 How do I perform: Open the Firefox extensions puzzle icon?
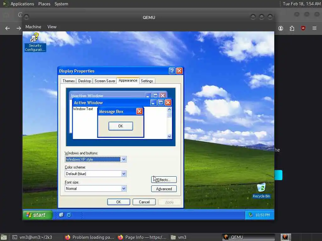click(x=292, y=28)
